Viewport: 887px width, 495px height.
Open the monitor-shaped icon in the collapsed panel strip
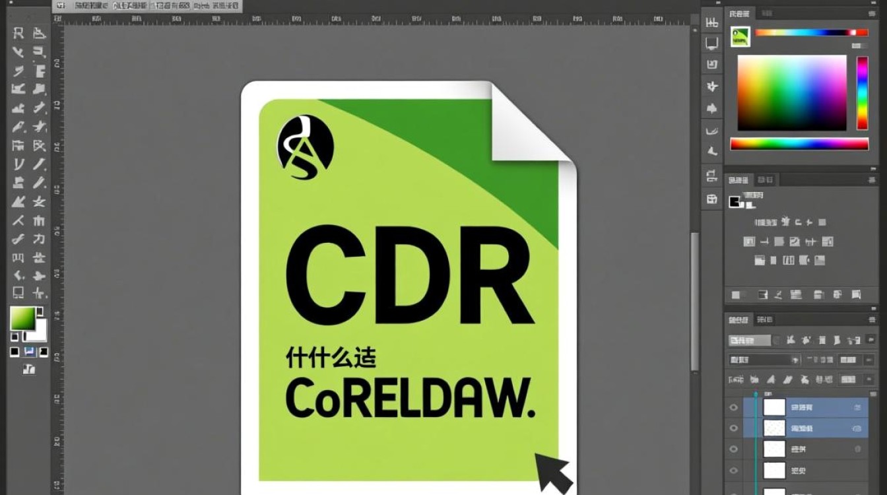click(712, 44)
